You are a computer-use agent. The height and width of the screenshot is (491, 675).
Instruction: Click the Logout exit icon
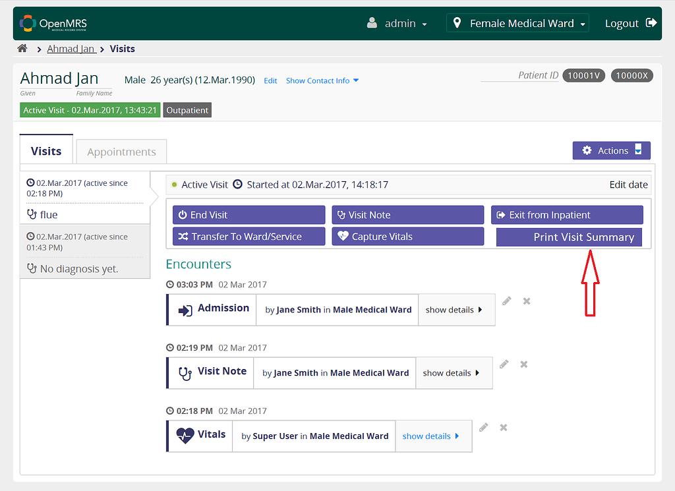coord(651,22)
